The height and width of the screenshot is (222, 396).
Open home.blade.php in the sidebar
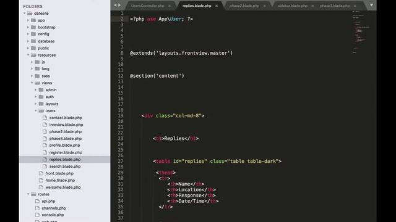60,180
